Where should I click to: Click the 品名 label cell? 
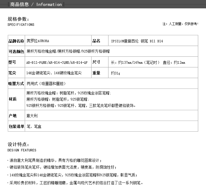(x=100, y=40)
